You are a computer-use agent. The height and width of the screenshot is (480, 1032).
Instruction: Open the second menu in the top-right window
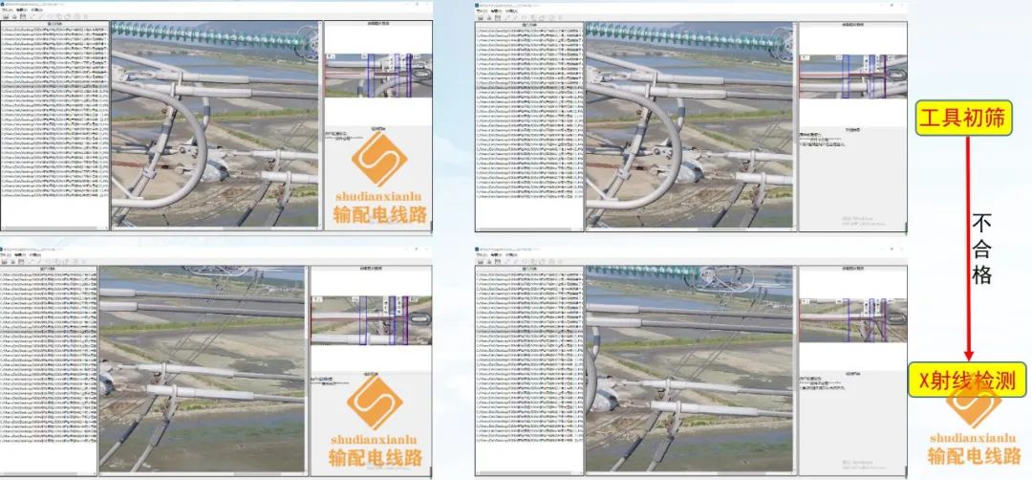[496, 11]
